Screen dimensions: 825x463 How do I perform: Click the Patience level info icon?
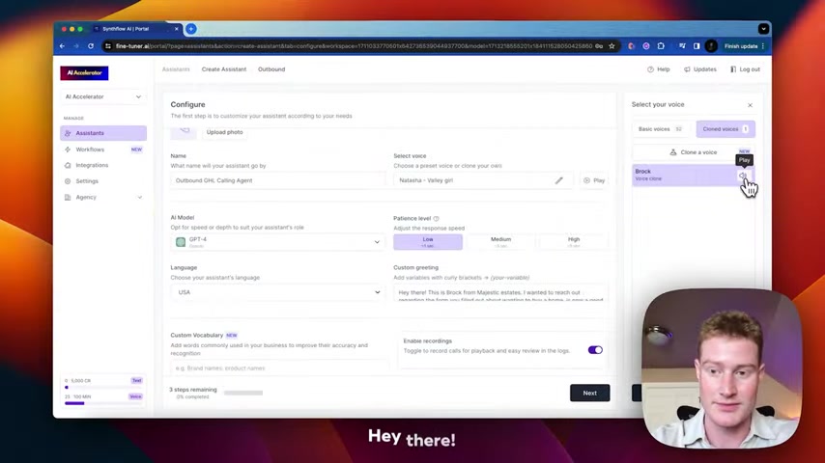point(437,219)
